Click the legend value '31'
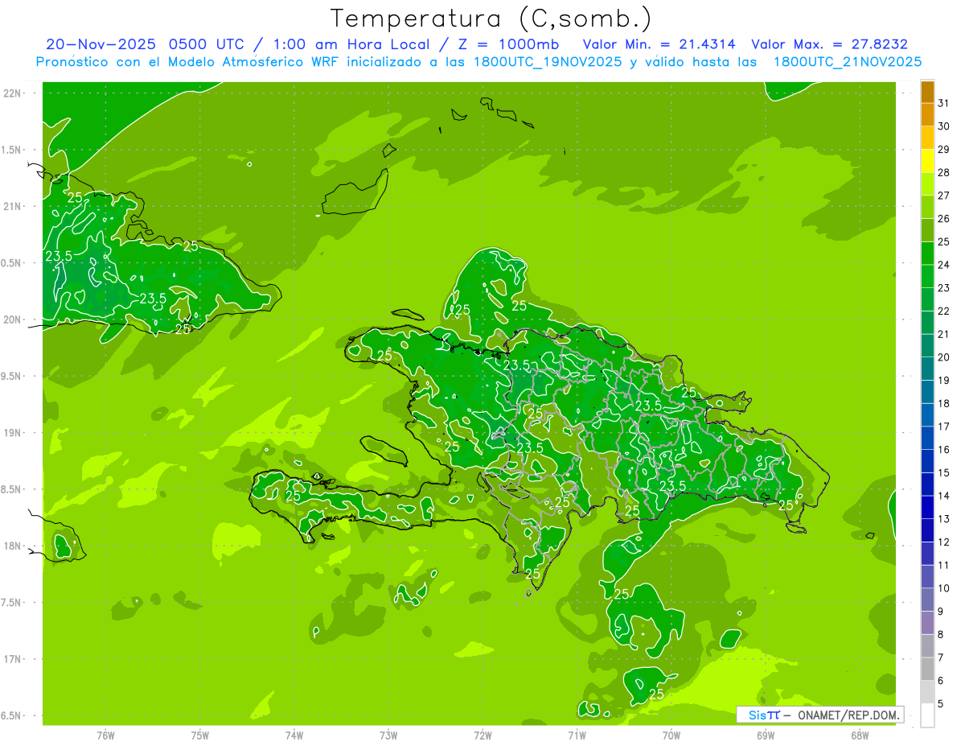 (943, 103)
